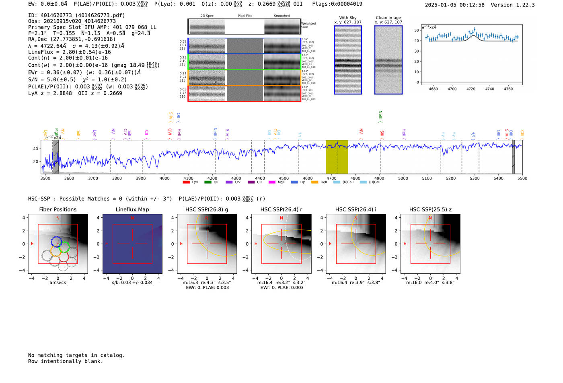Click the magenta CII line label
The image size is (563, 383).
[x=146, y=135]
